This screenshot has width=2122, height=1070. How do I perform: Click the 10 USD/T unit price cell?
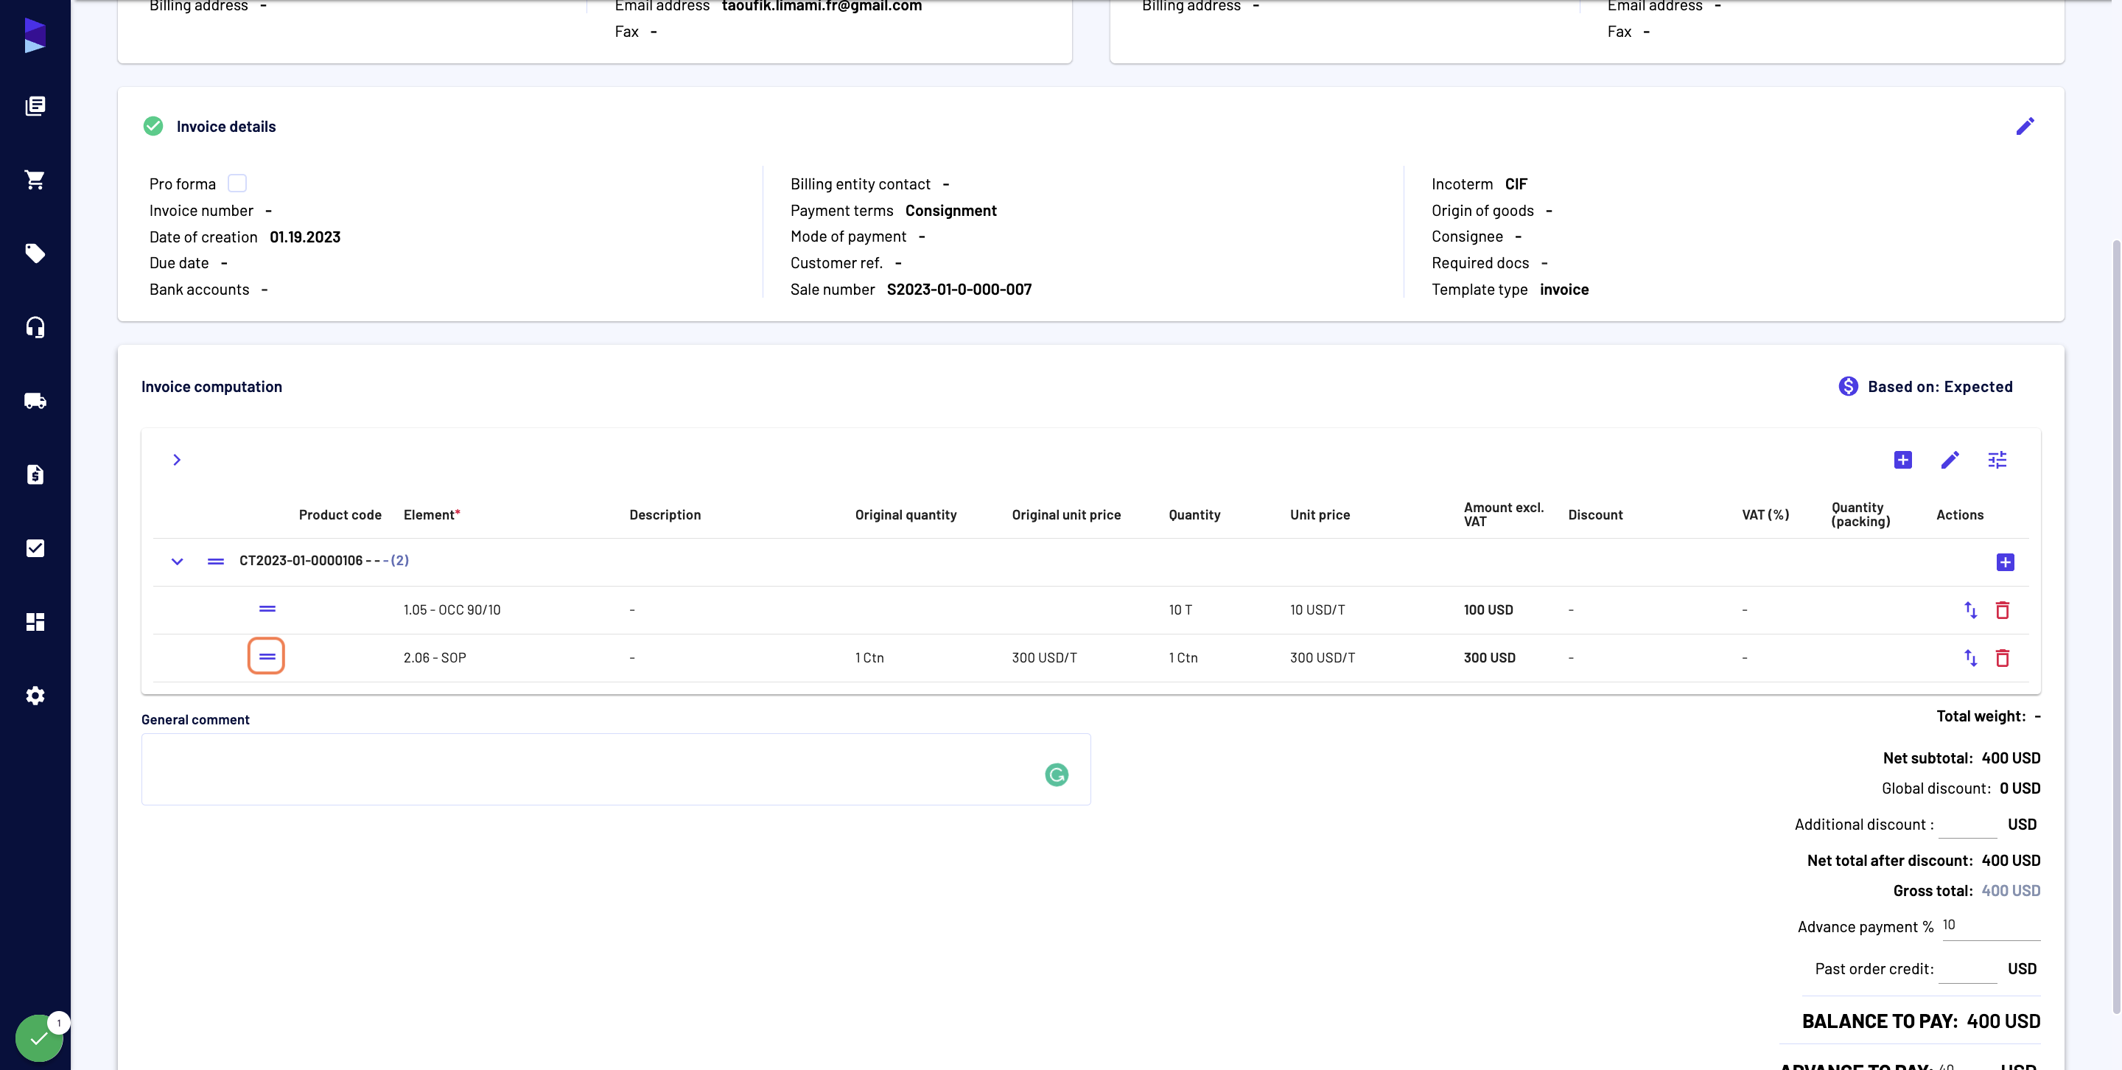click(1317, 609)
